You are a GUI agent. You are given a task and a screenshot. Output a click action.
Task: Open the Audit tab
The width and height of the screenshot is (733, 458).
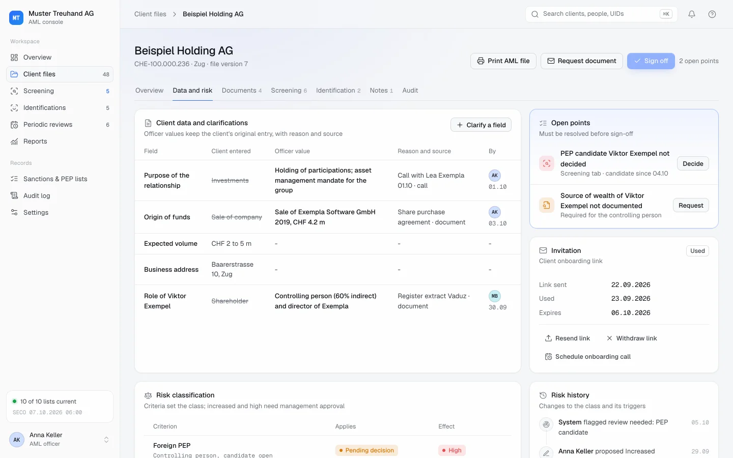pyautogui.click(x=410, y=91)
